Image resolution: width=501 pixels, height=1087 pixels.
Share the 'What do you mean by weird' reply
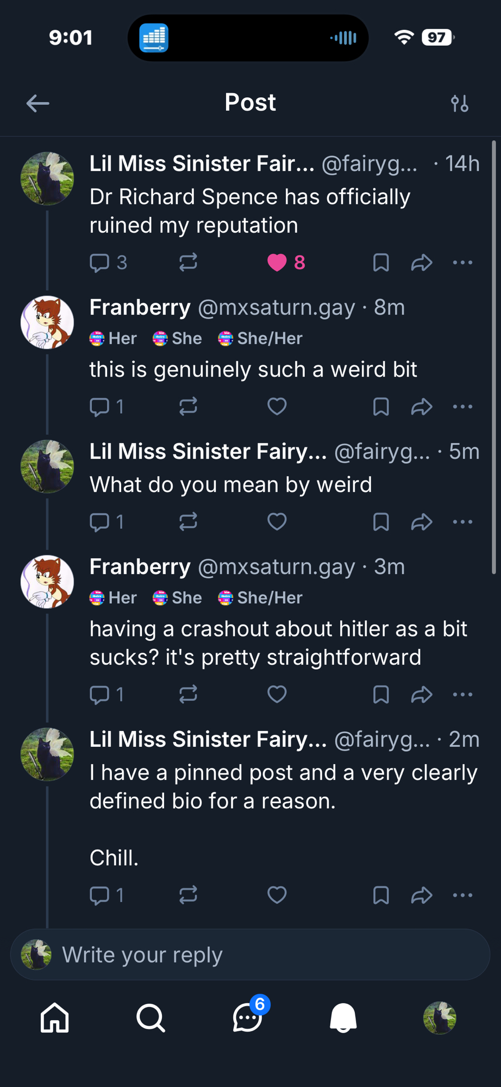point(422,522)
